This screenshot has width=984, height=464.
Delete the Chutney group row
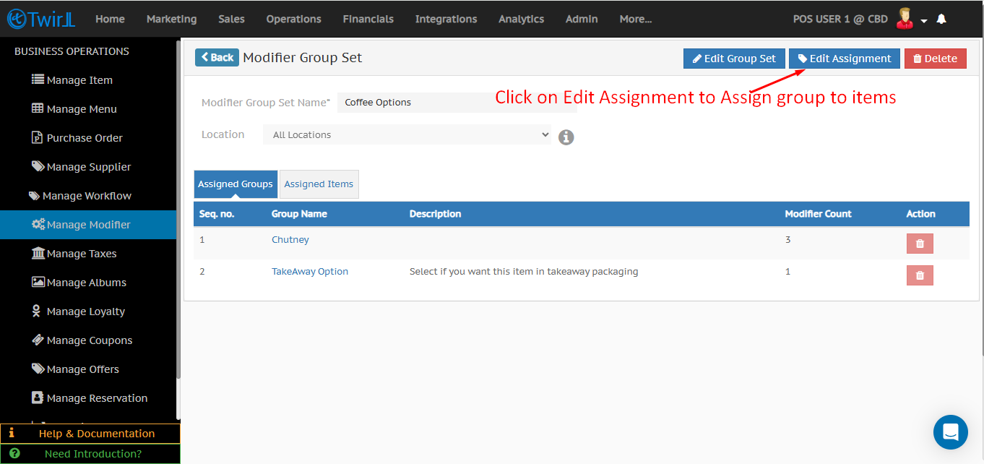coord(919,244)
